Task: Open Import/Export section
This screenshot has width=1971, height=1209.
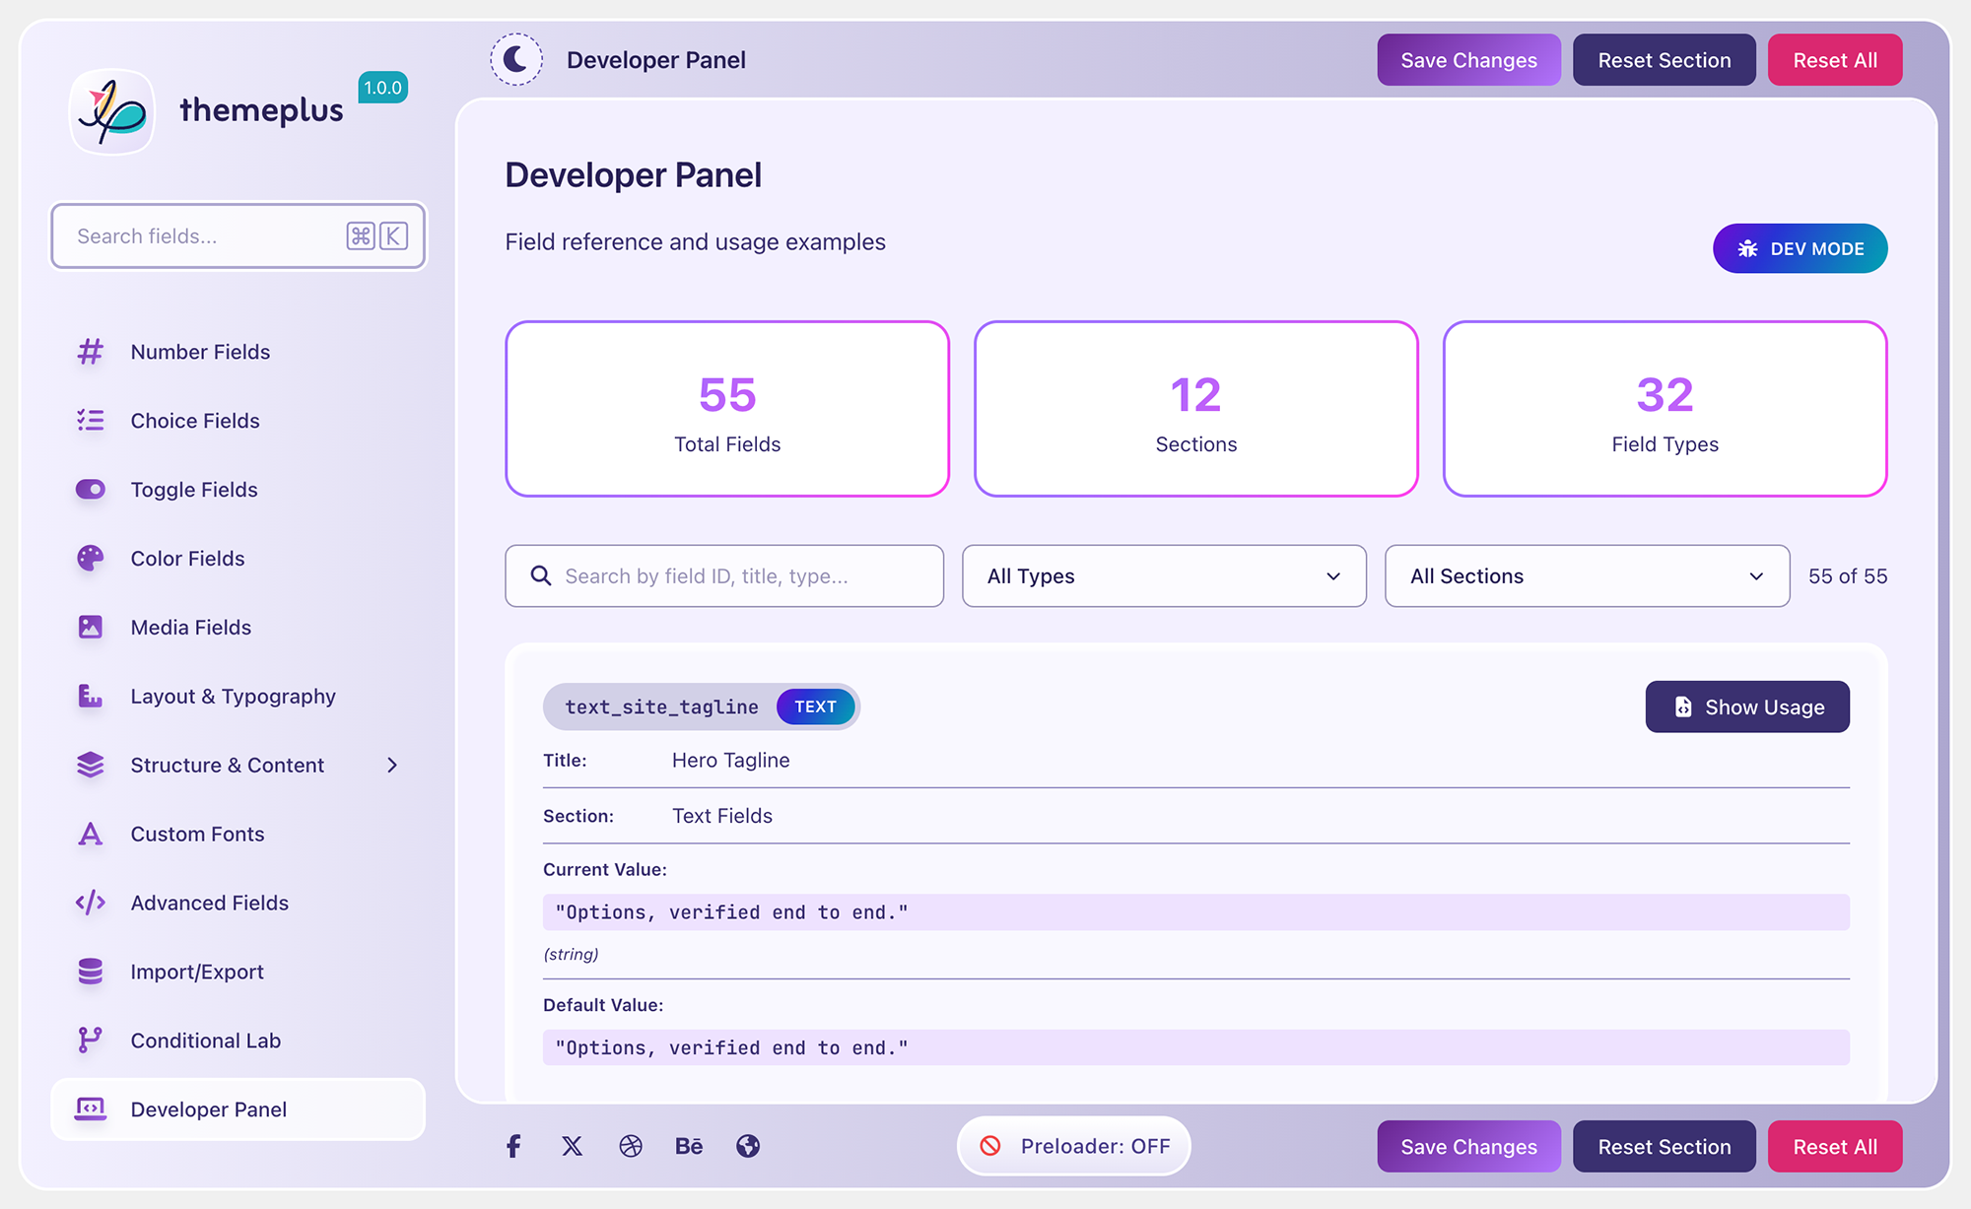Action: tap(238, 972)
